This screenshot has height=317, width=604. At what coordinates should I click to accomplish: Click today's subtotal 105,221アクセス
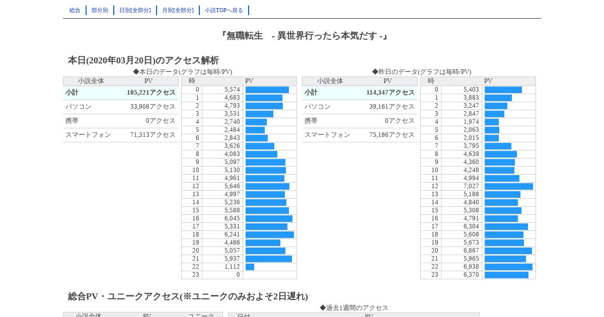pos(151,93)
